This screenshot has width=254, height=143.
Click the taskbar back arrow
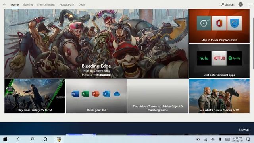point(19,139)
